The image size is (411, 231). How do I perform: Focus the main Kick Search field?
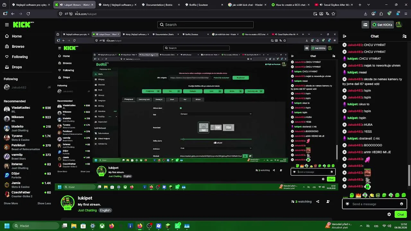click(x=205, y=25)
